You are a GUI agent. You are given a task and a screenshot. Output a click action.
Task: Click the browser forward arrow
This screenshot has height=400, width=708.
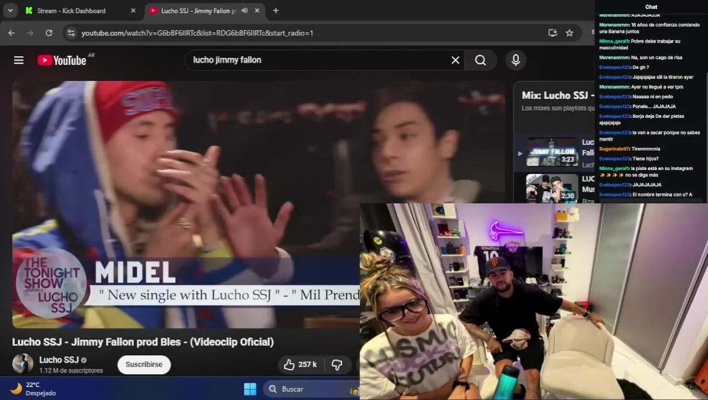pos(30,33)
